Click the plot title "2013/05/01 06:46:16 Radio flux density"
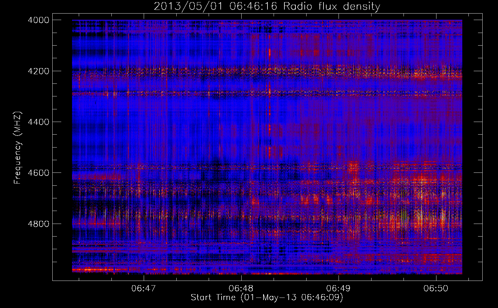 [x=267, y=6]
